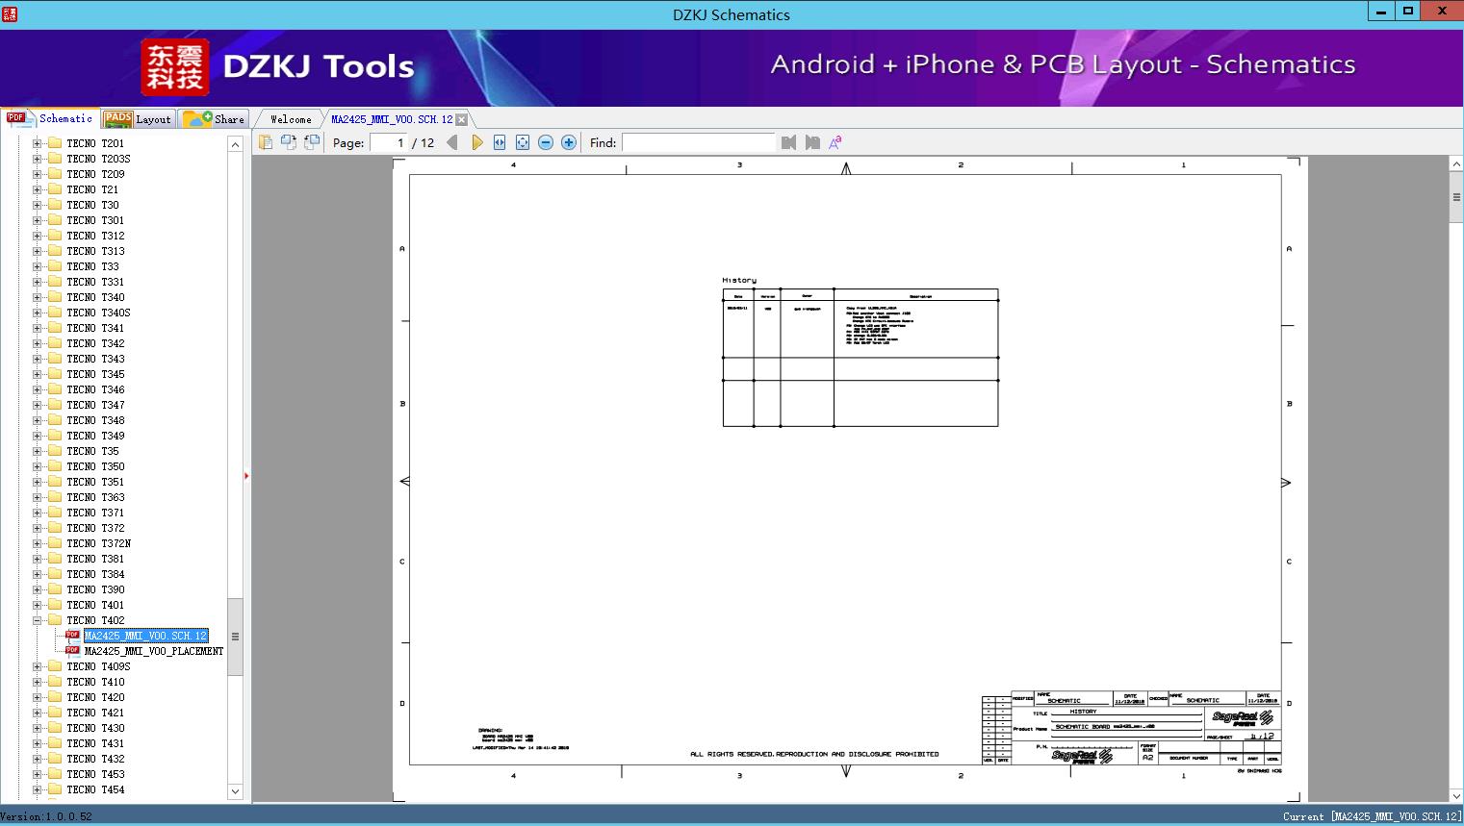Screen dimensions: 1464x826
Task: Select TECNO T384 tree item
Action: [x=95, y=574]
